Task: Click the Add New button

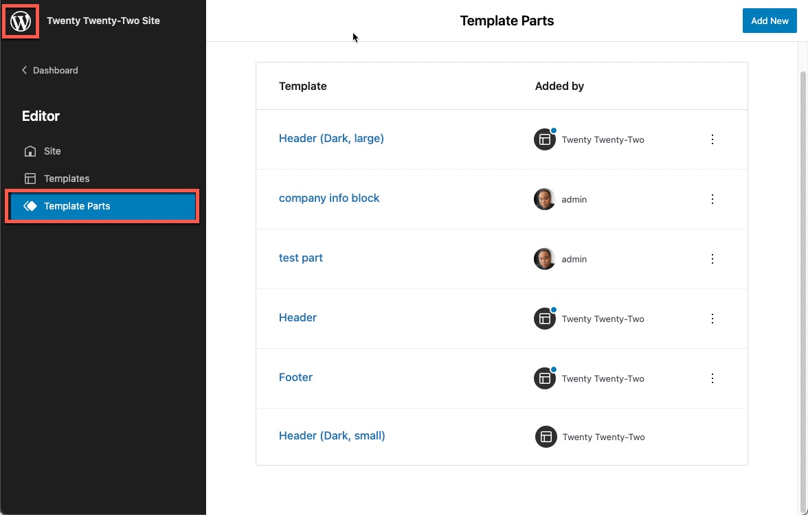Action: pos(769,21)
